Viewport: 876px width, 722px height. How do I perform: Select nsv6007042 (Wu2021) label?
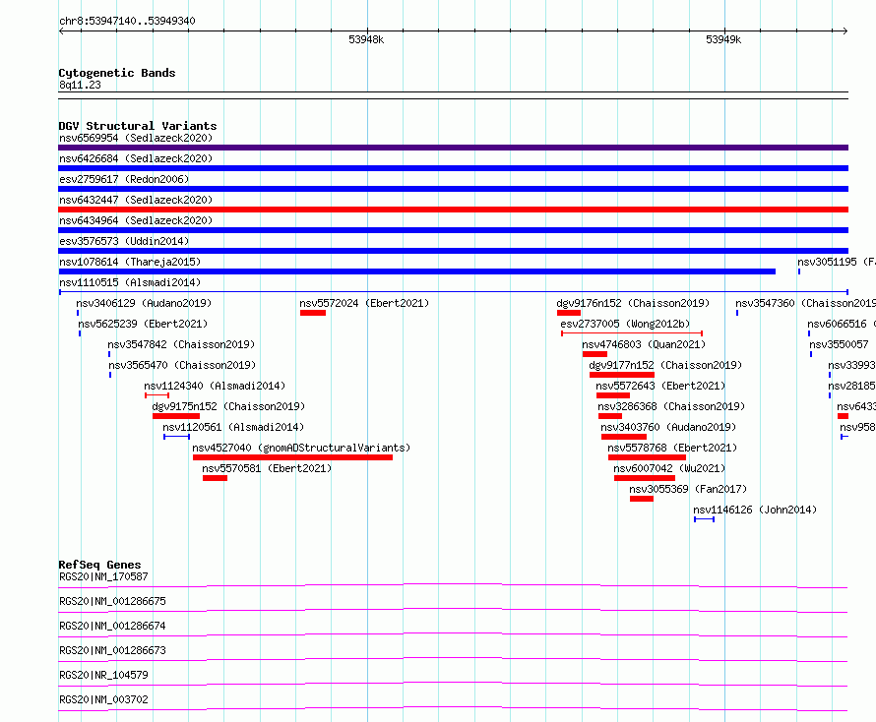tap(669, 468)
